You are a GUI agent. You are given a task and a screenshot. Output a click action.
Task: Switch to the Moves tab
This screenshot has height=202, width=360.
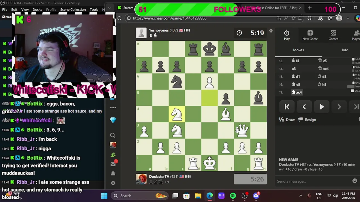[x=298, y=50]
